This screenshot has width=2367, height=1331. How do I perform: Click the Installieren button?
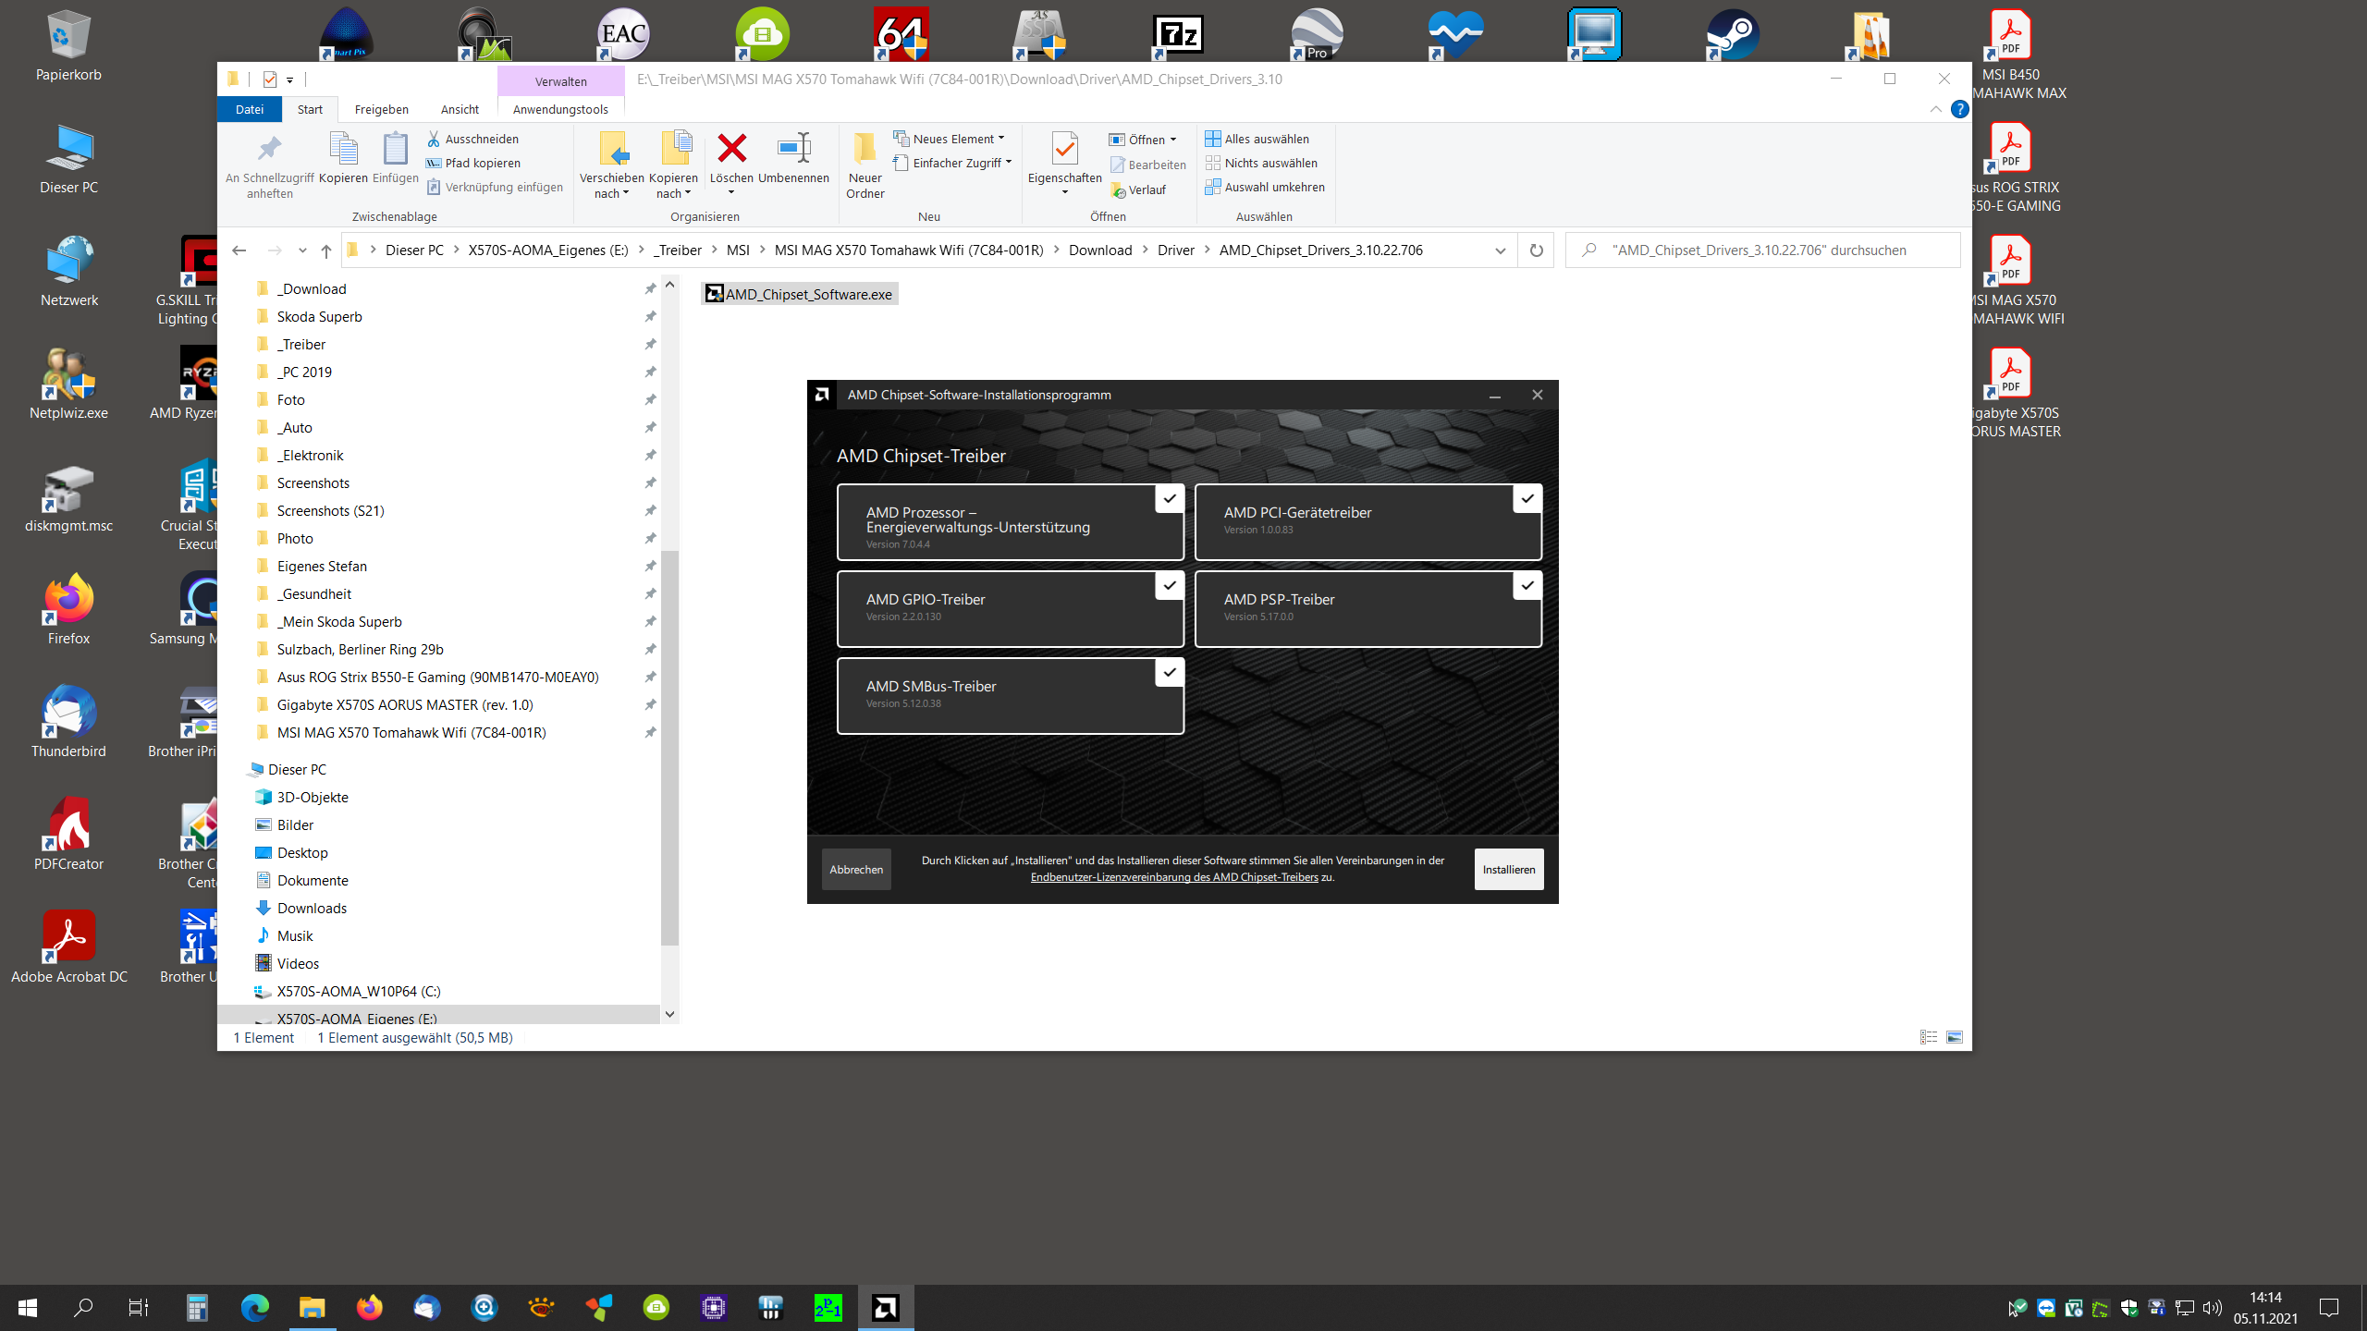point(1508,869)
